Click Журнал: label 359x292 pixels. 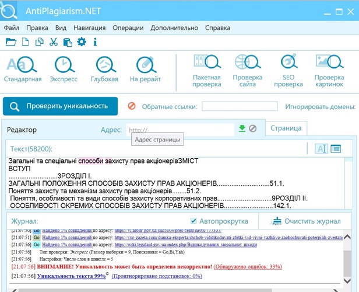tap(24, 221)
